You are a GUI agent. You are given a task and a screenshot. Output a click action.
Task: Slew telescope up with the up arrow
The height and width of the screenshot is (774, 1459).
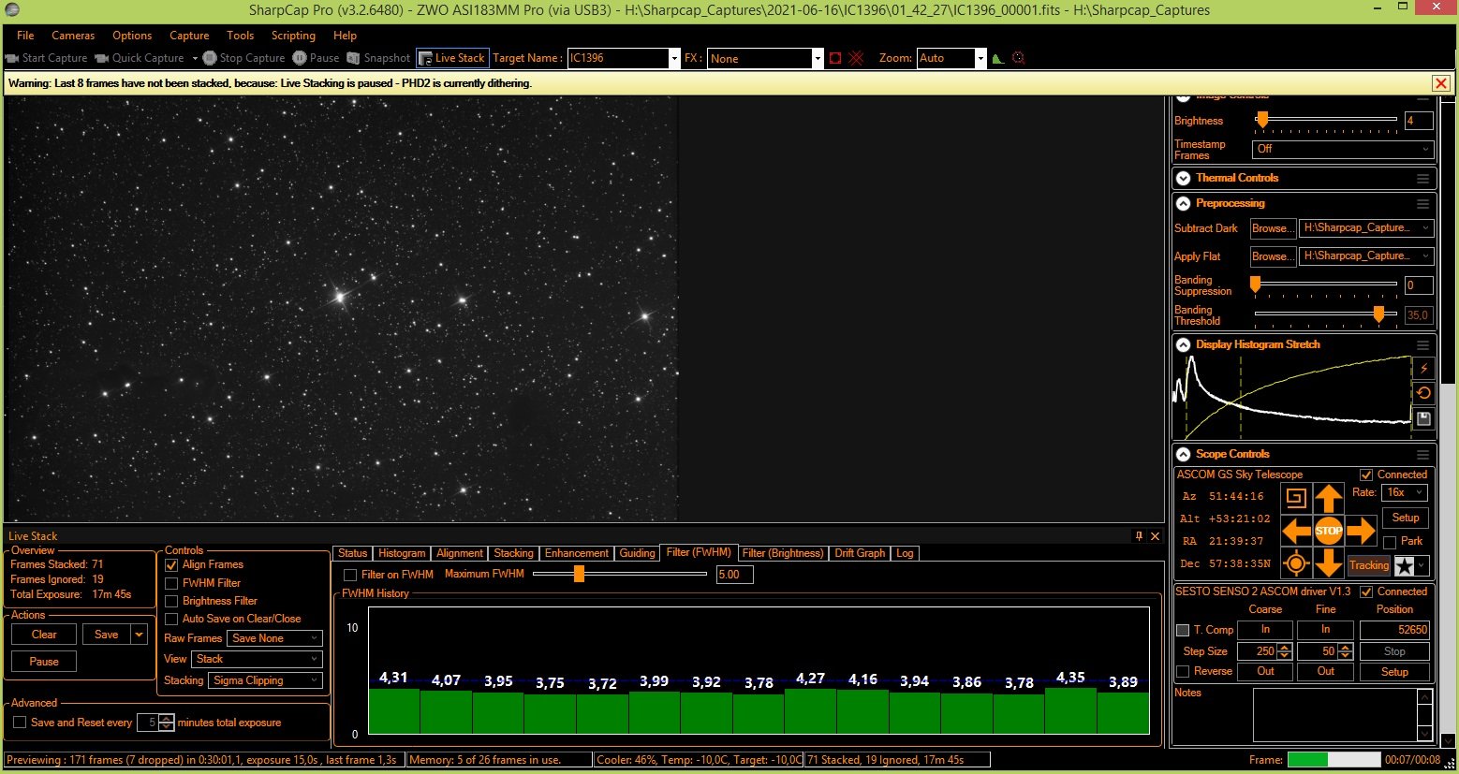point(1328,499)
